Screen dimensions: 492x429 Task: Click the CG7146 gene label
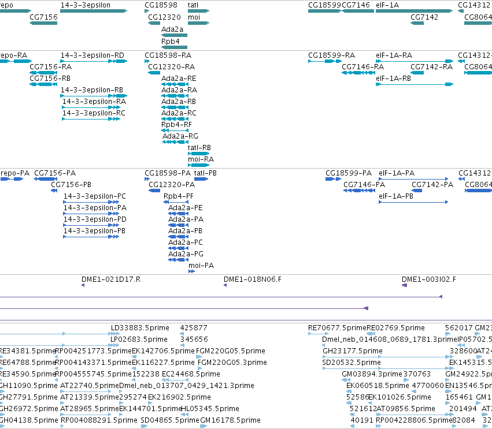click(x=356, y=5)
